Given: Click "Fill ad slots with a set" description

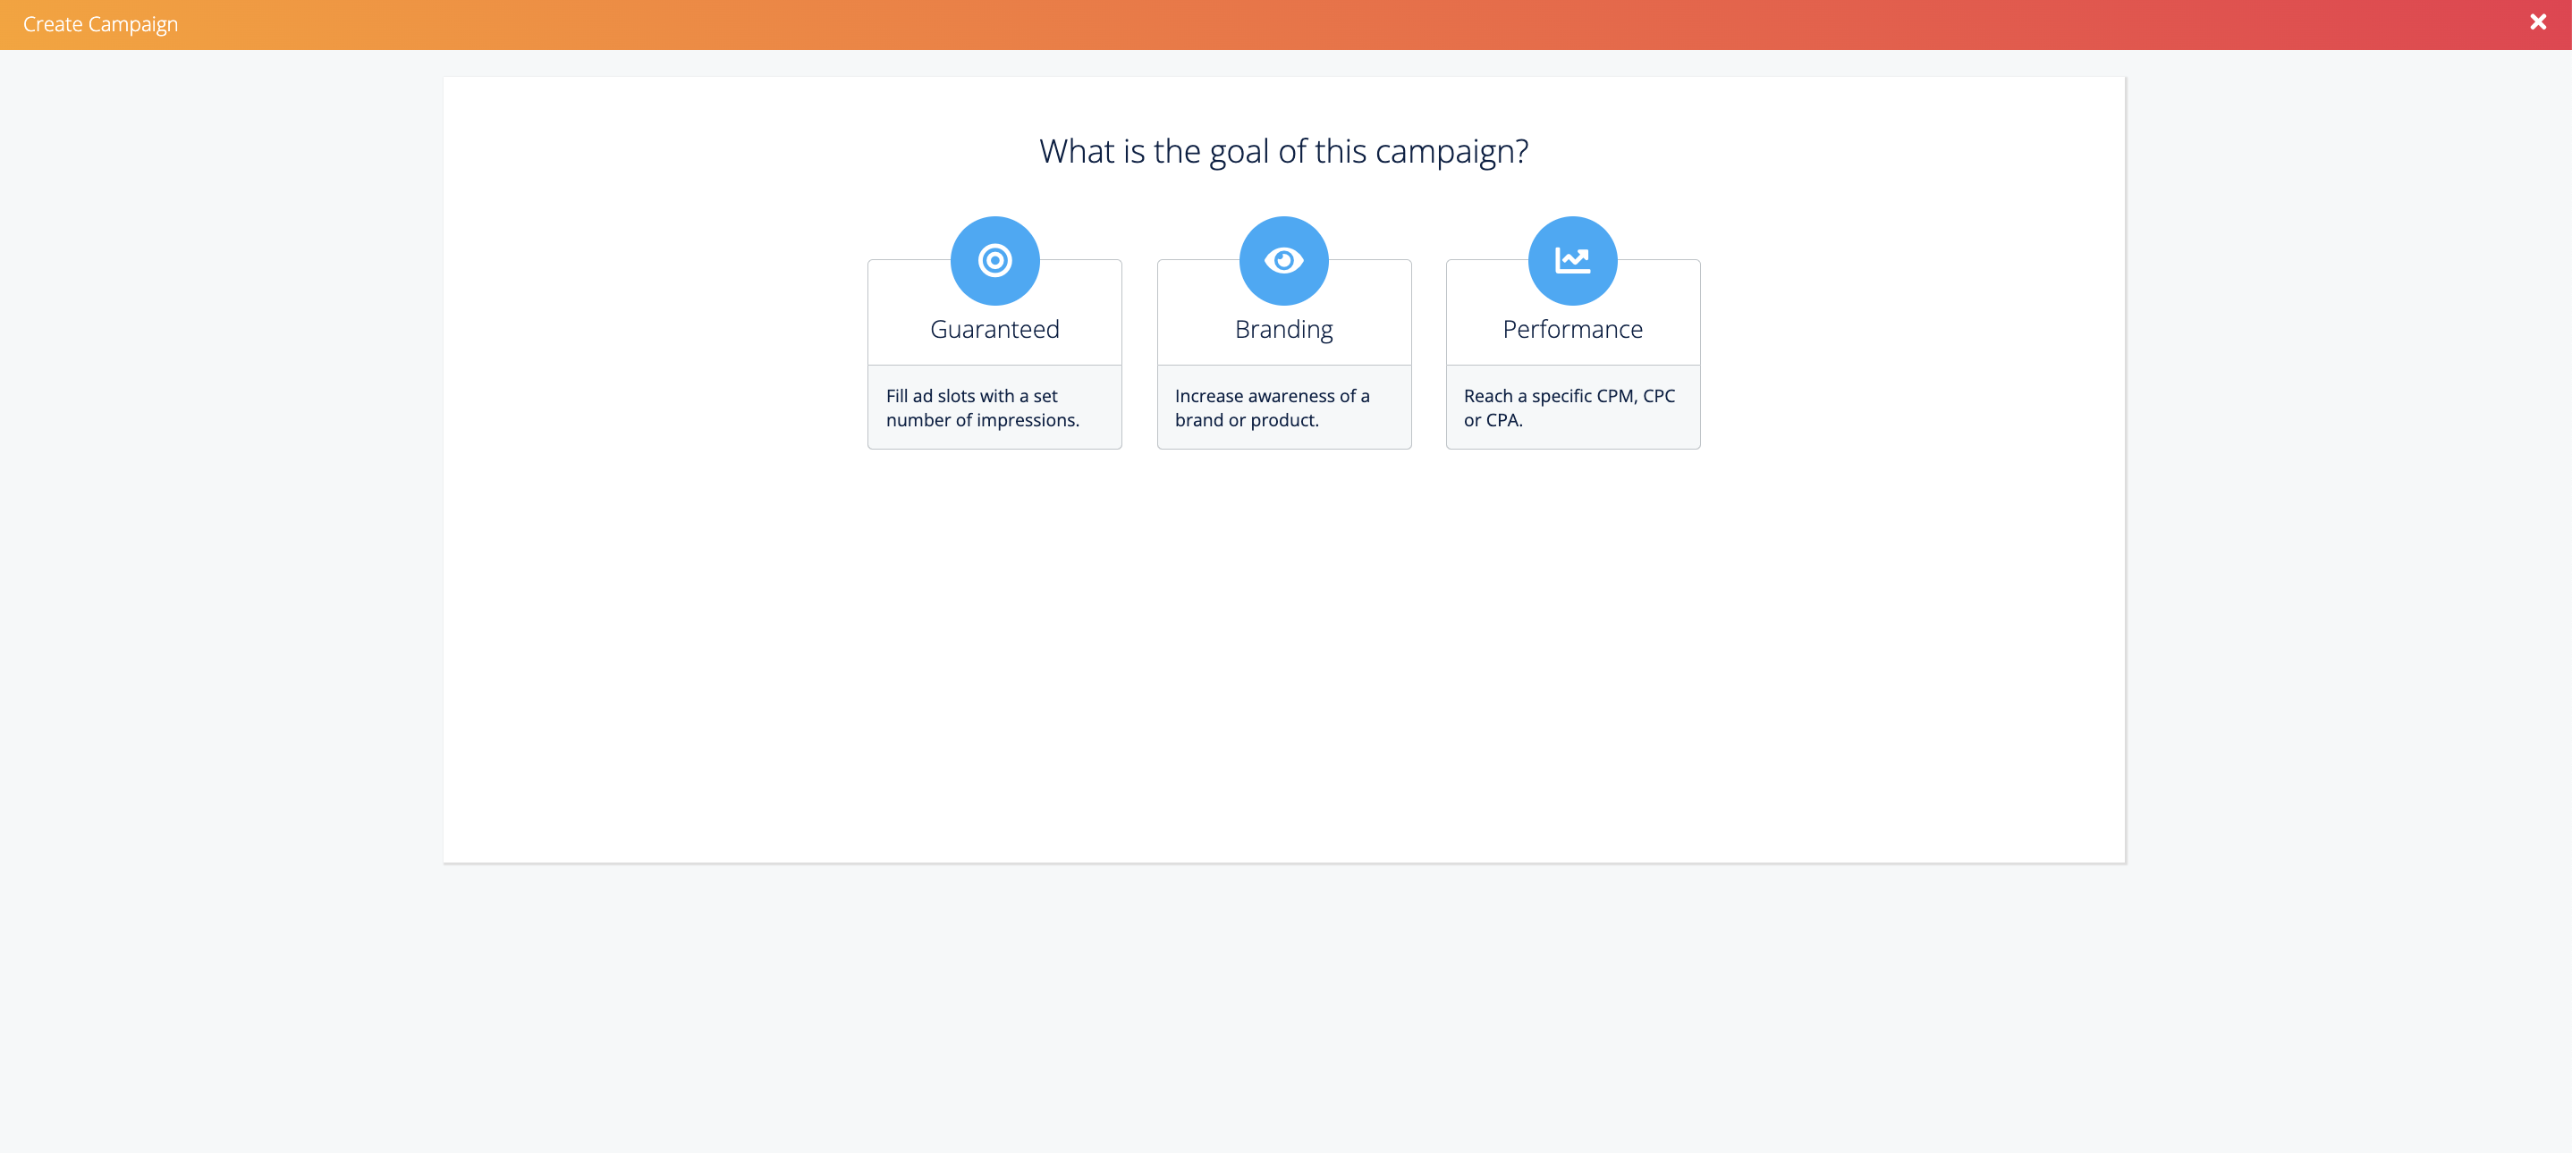Looking at the screenshot, I should click(x=971, y=396).
